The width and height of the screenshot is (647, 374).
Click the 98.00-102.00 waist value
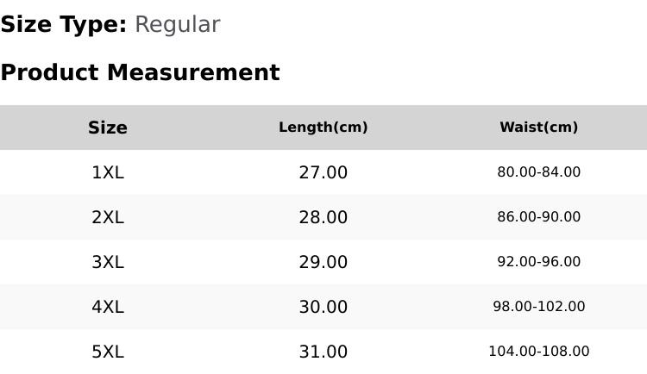coord(539,307)
